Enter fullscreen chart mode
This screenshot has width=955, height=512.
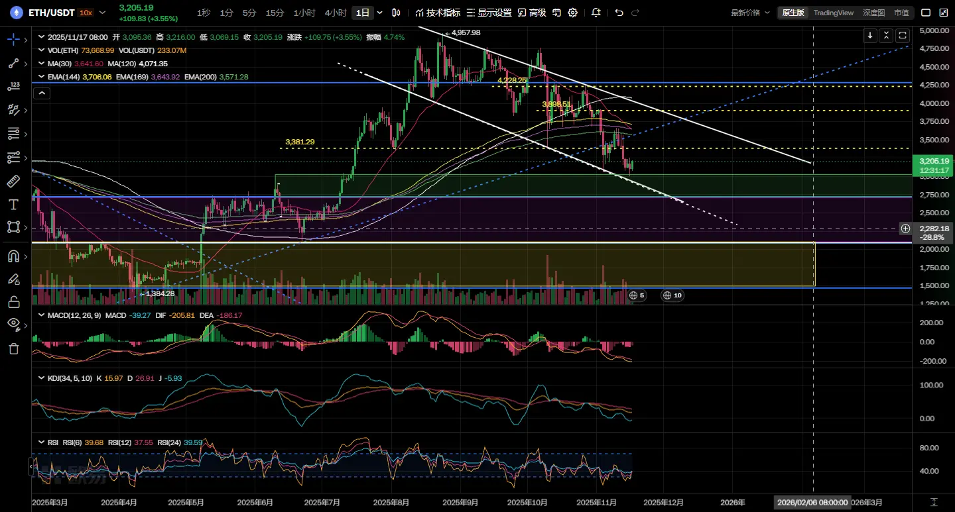click(x=943, y=13)
